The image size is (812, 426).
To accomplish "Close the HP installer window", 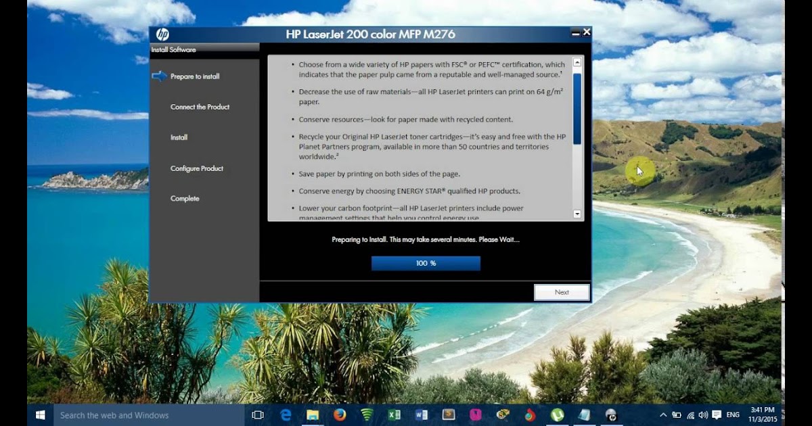I will 587,32.
